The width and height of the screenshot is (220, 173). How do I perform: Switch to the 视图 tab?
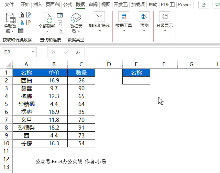[x=106, y=4]
